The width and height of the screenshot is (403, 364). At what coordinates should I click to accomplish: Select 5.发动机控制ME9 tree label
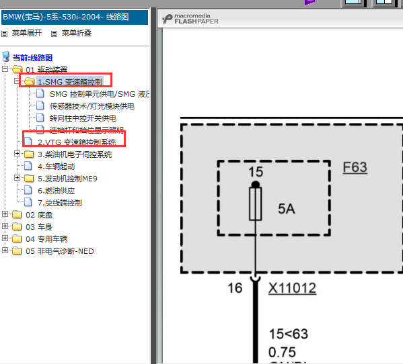pos(67,179)
